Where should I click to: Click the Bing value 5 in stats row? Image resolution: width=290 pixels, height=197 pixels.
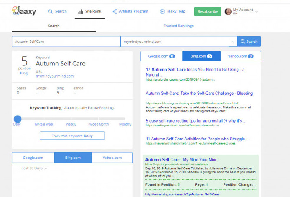[58, 93]
